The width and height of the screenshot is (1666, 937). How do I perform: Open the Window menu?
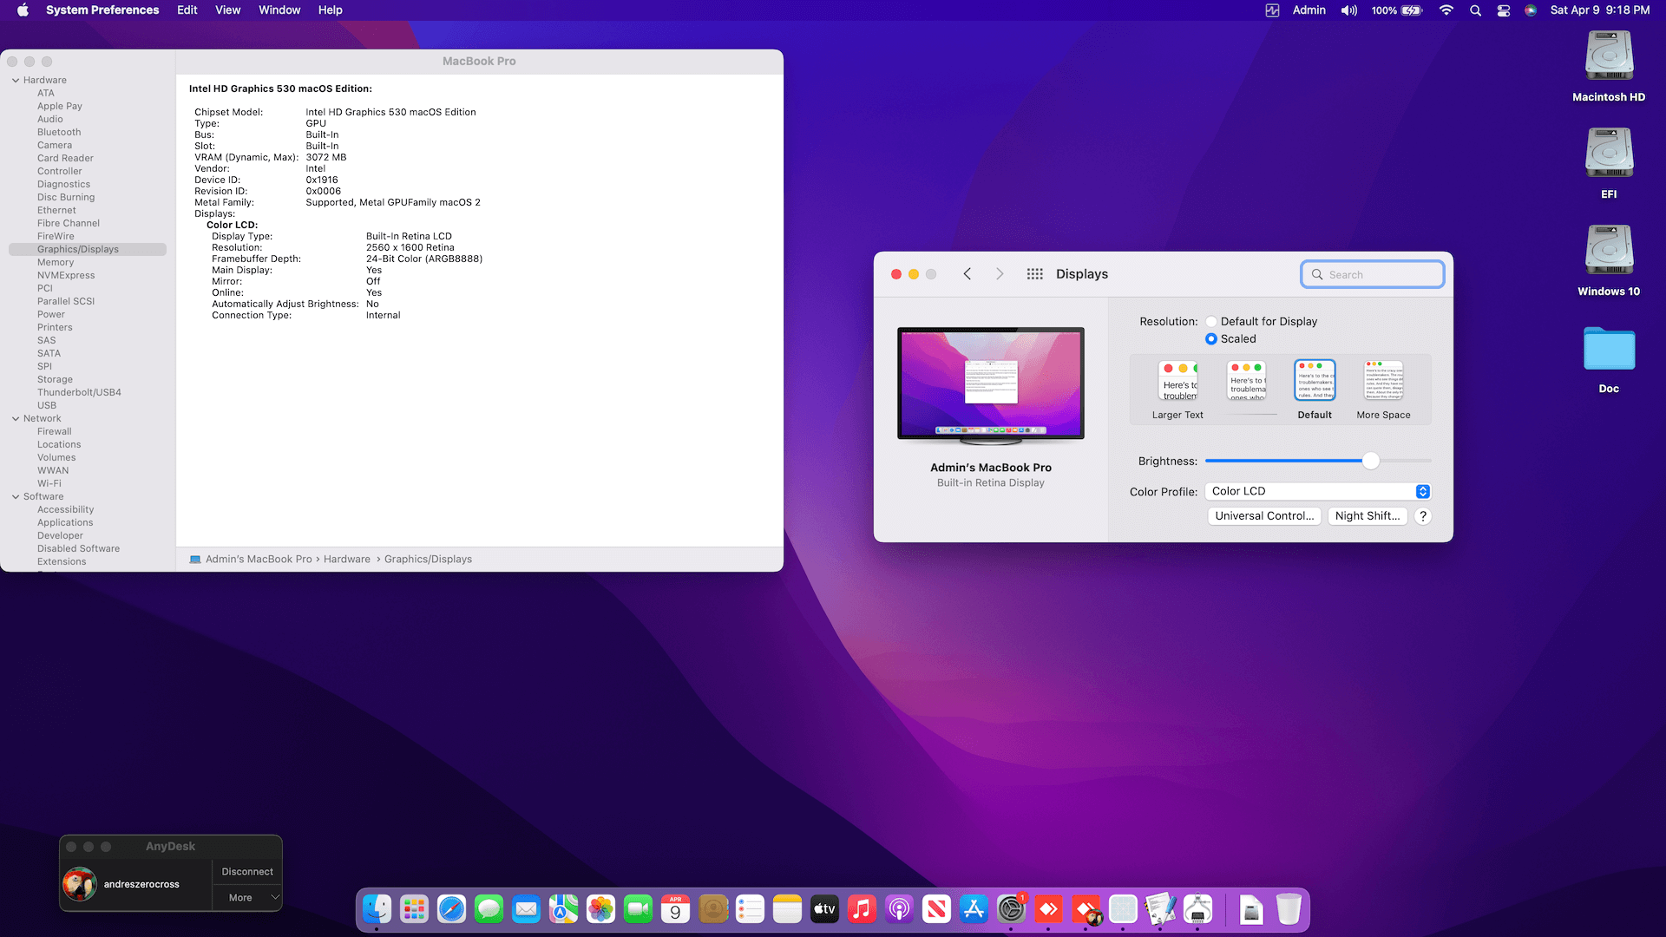[279, 10]
